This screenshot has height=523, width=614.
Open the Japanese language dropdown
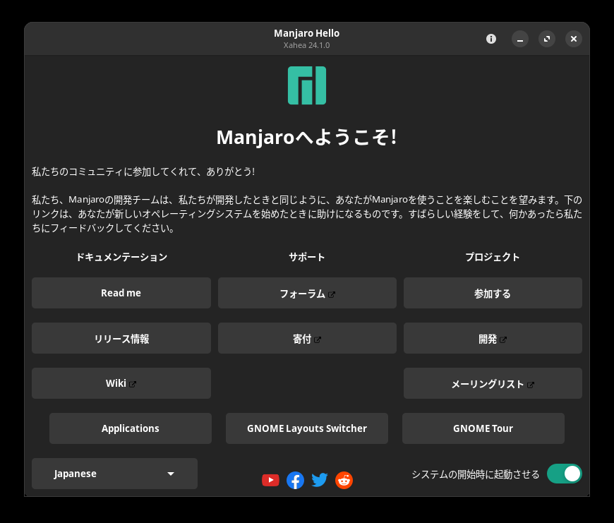115,474
